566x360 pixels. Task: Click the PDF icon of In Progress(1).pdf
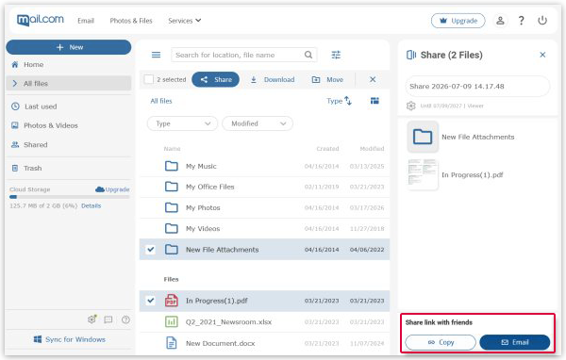click(x=172, y=301)
